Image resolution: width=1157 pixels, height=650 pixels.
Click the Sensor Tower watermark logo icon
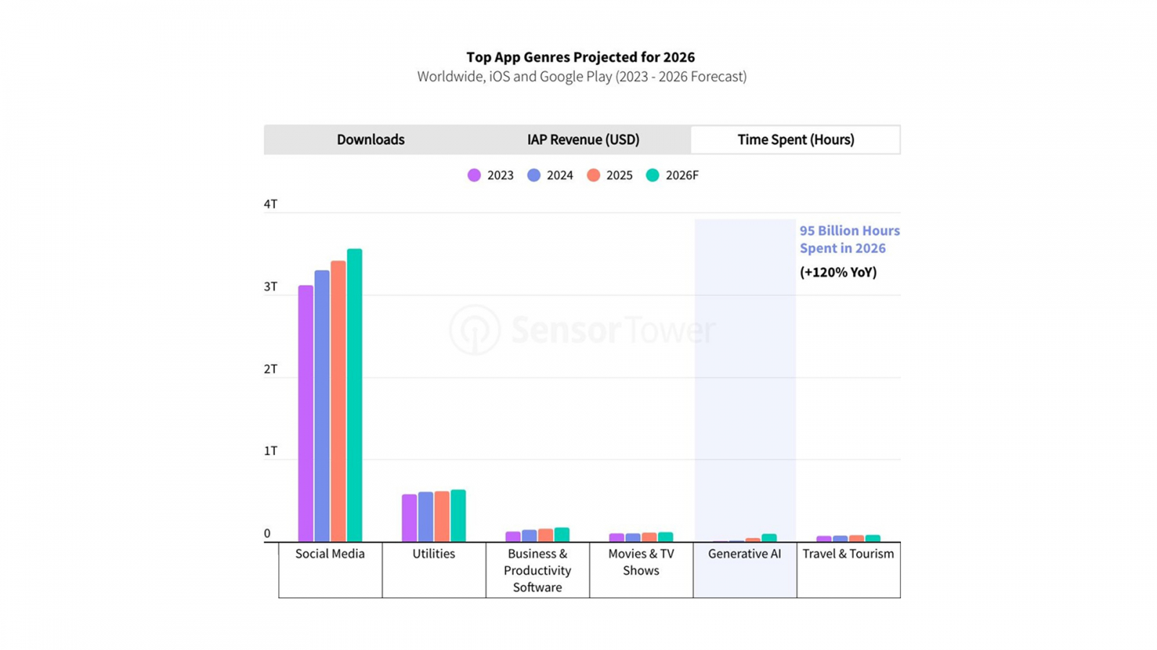(474, 330)
